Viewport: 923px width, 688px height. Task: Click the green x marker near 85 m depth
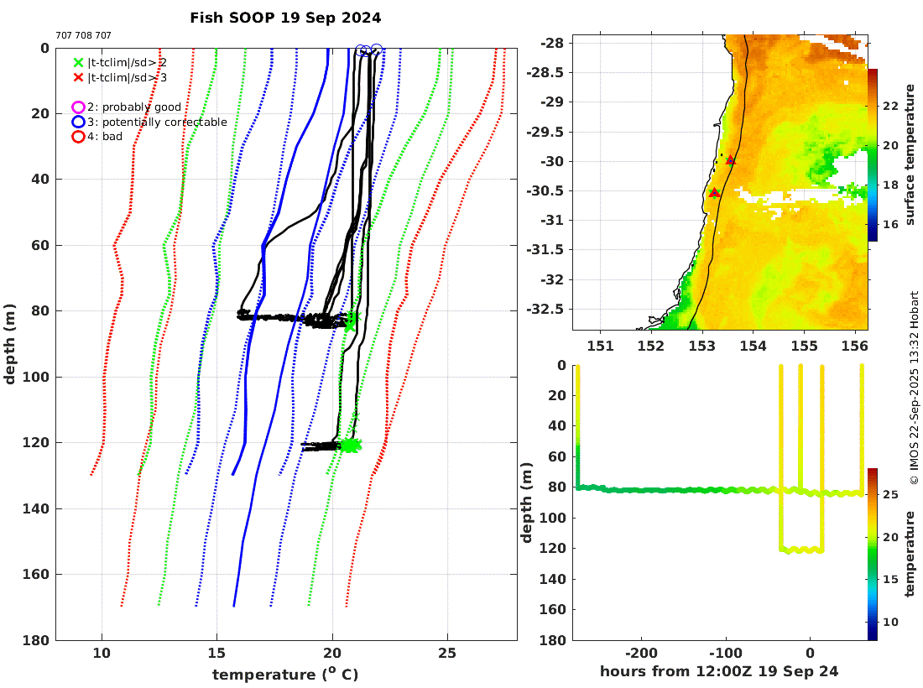tap(350, 325)
